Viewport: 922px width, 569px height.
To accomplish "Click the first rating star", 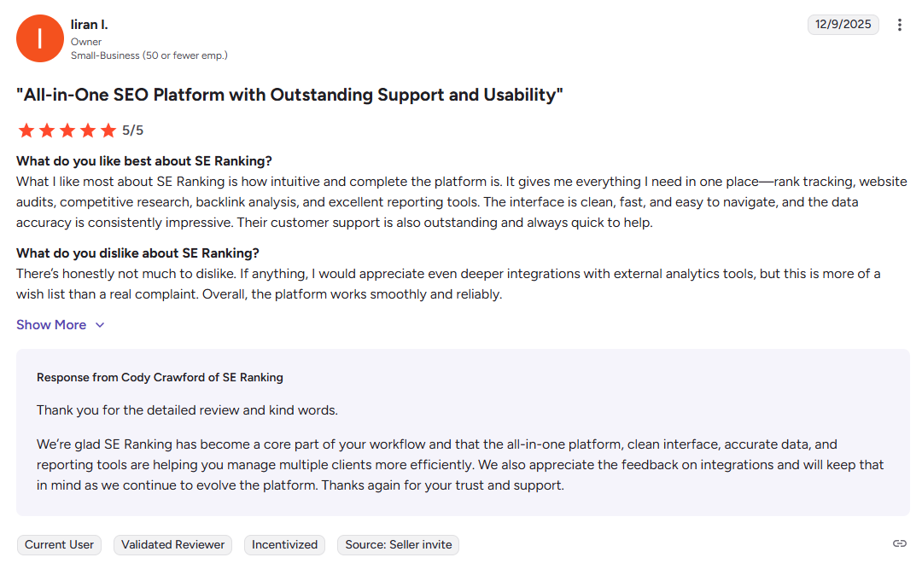I will pyautogui.click(x=26, y=131).
